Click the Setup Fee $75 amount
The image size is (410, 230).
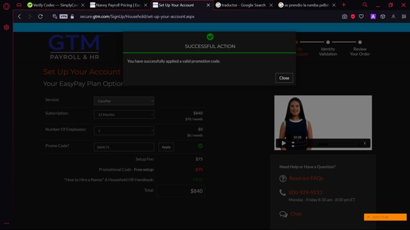click(199, 159)
